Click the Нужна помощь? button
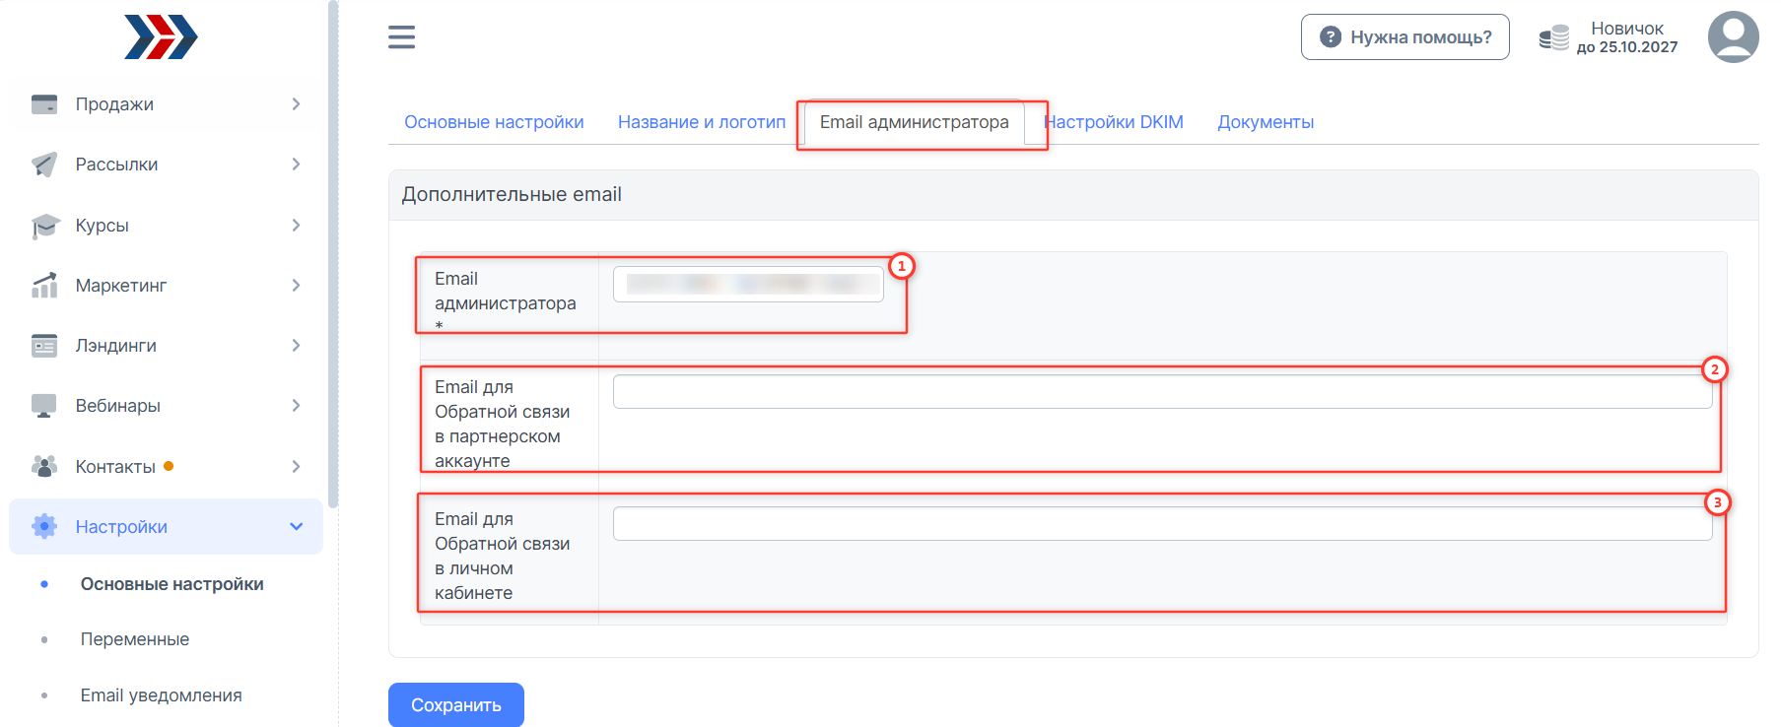Image resolution: width=1781 pixels, height=727 pixels. 1404,37
